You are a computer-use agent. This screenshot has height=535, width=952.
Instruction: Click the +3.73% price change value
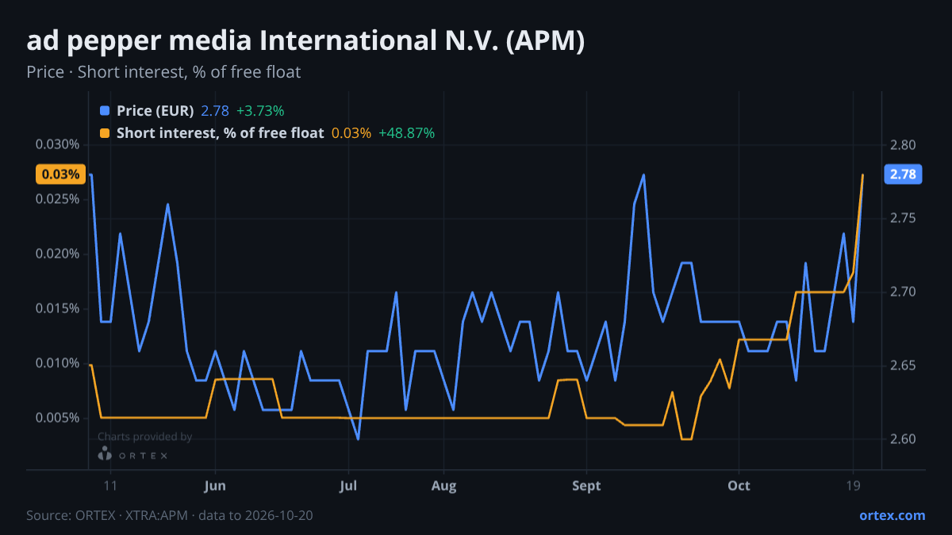tap(260, 111)
